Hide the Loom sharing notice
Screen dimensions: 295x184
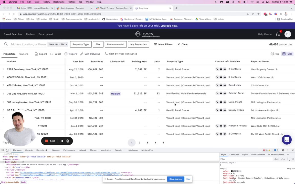(188, 179)
